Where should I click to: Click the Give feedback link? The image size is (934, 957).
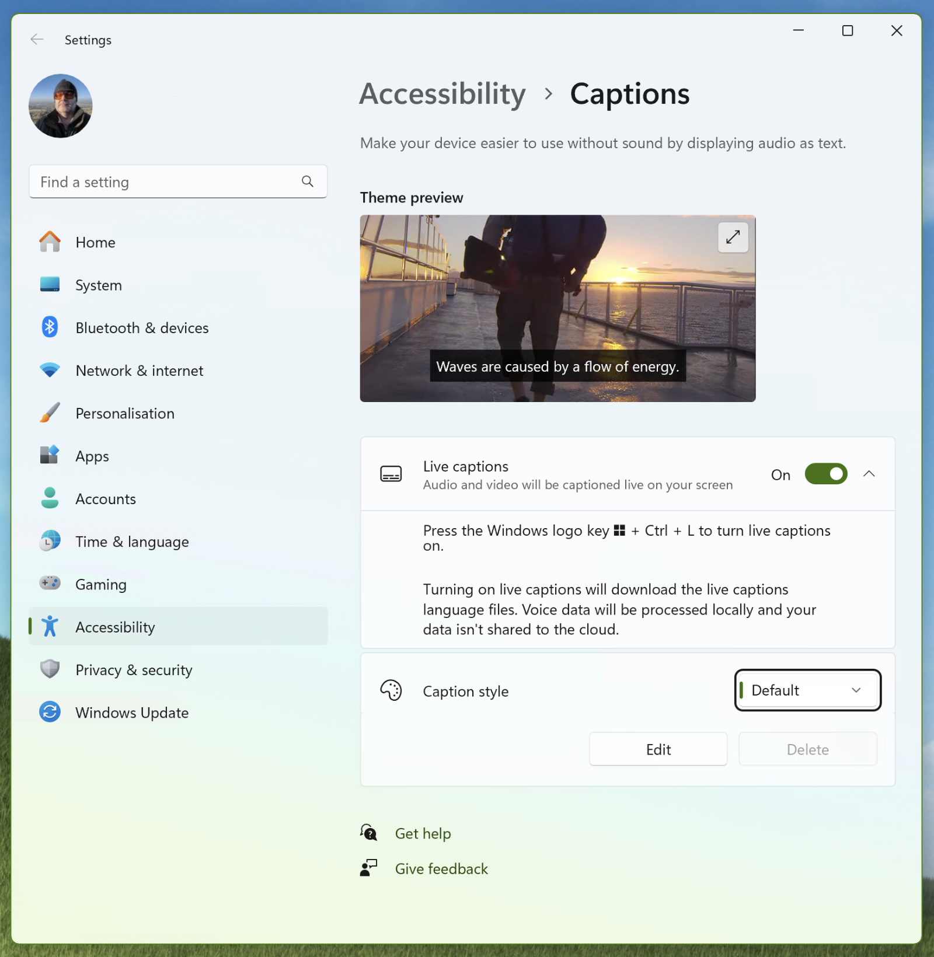[x=441, y=868]
